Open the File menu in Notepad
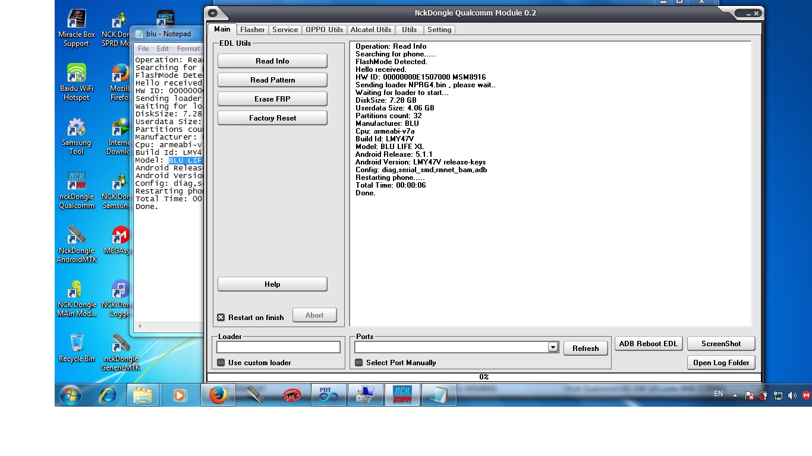Image resolution: width=812 pixels, height=456 pixels. (x=143, y=49)
